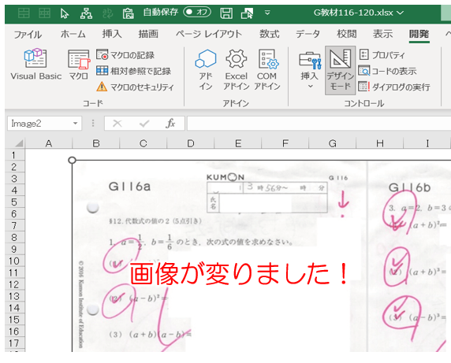Click the image's top-left resize handle
The width and height of the screenshot is (451, 363).
pos(73,161)
